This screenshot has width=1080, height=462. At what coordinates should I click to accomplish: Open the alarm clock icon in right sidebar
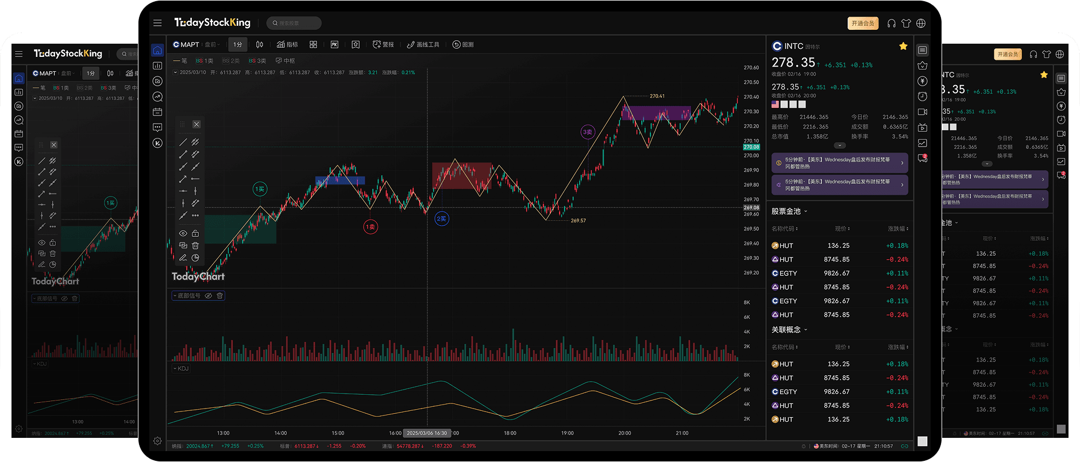(923, 97)
